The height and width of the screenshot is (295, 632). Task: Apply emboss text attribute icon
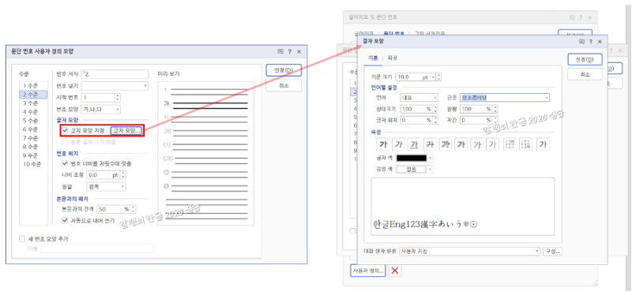click(x=478, y=144)
